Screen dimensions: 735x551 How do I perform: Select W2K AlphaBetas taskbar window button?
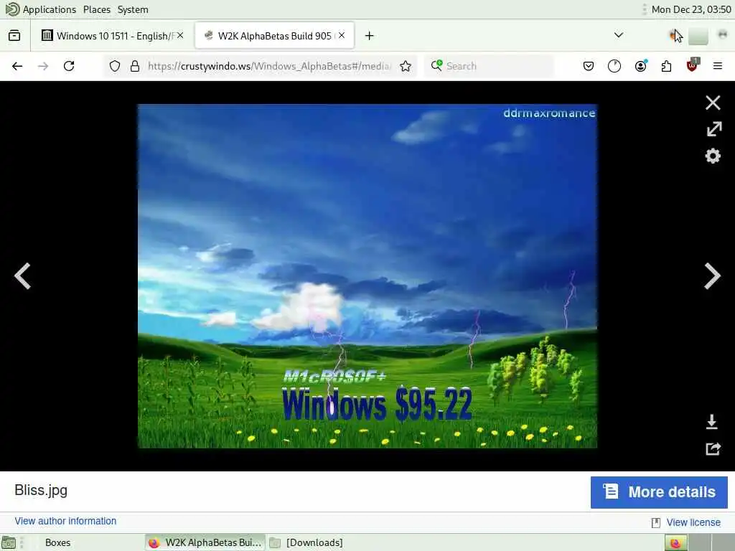[205, 542]
